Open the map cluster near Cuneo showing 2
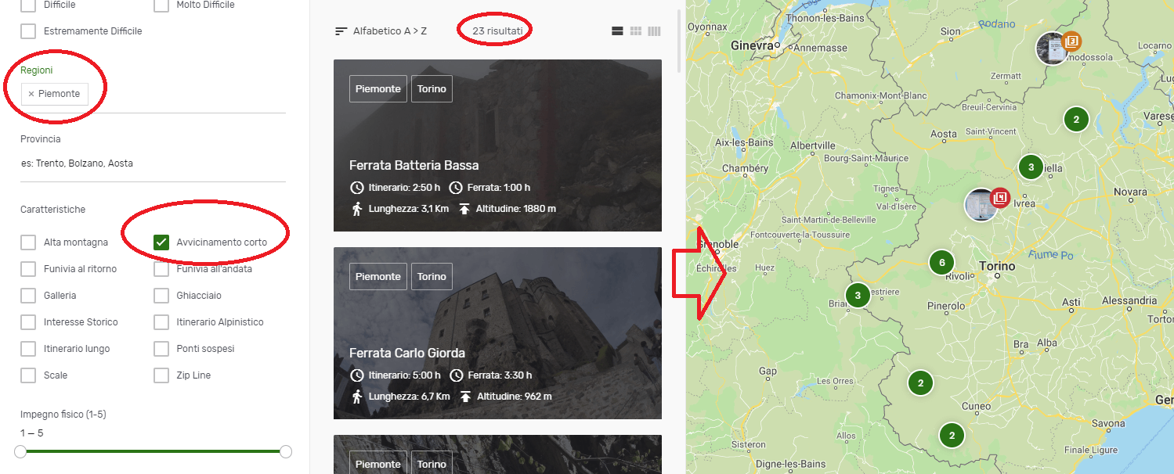Viewport: 1174px width, 474px height. 952,436
